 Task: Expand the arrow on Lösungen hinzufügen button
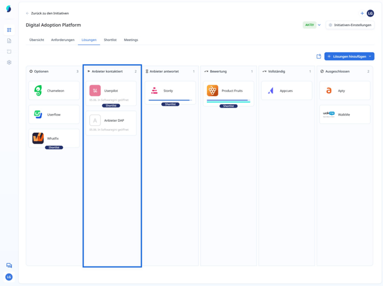370,56
